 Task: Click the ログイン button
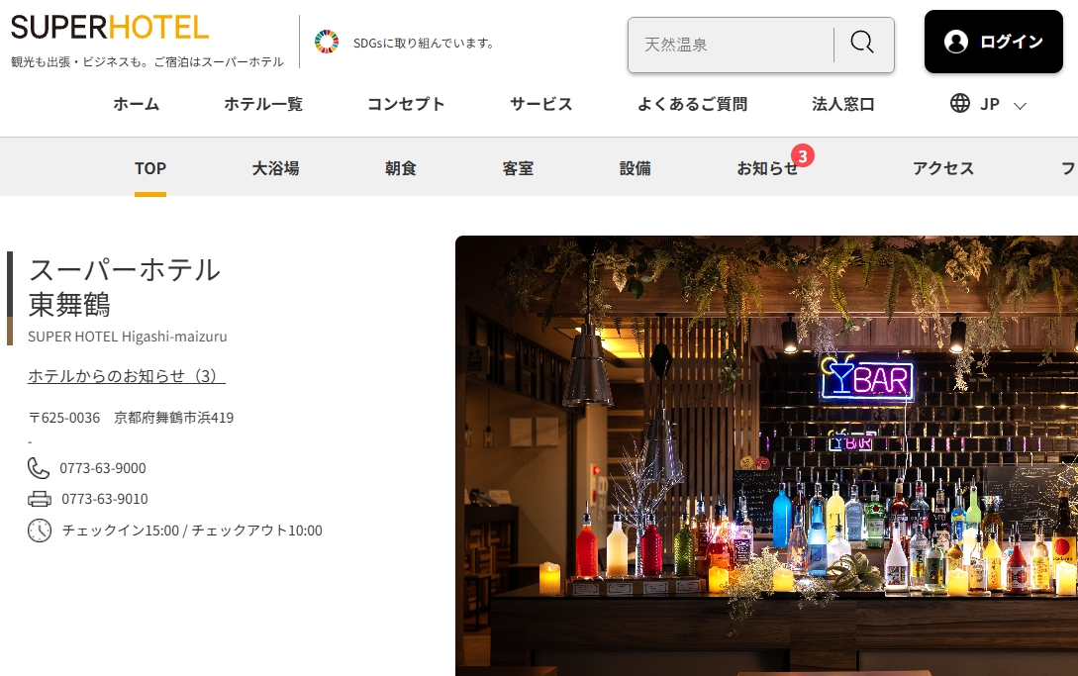tap(994, 42)
